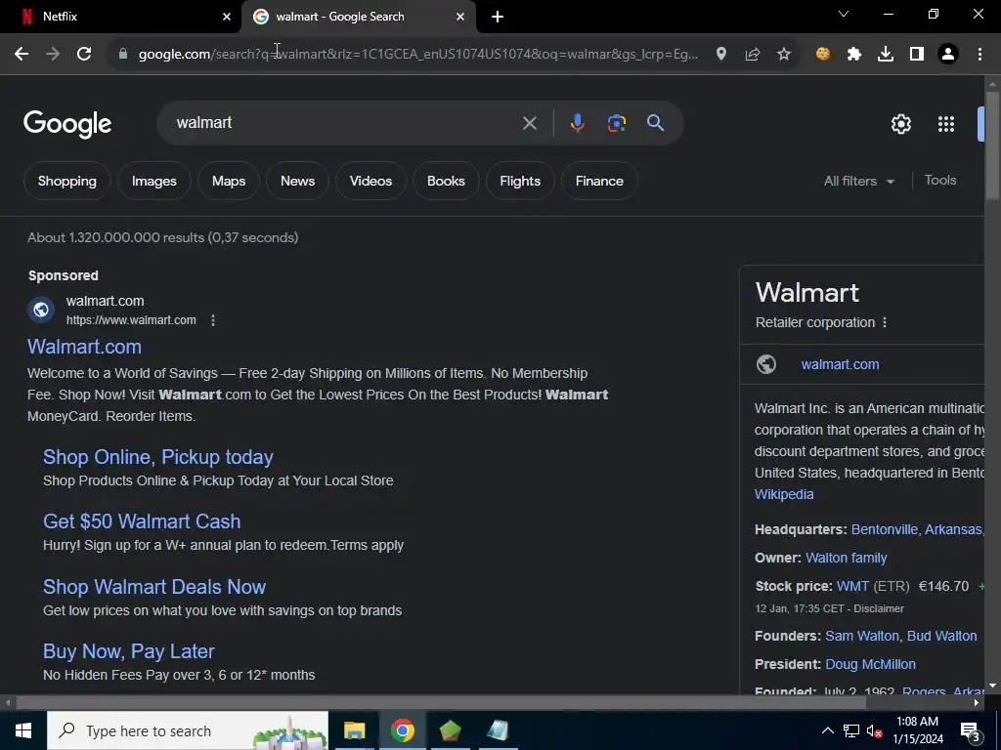Clear the walmart search query
The height and width of the screenshot is (750, 1001).
529,123
